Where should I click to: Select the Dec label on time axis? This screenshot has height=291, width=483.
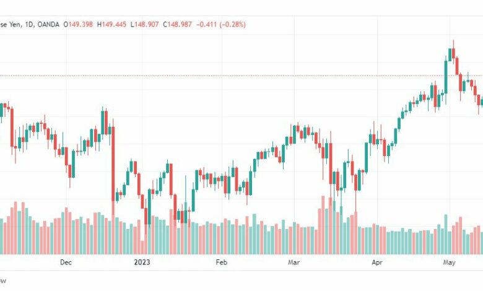[x=66, y=263]
